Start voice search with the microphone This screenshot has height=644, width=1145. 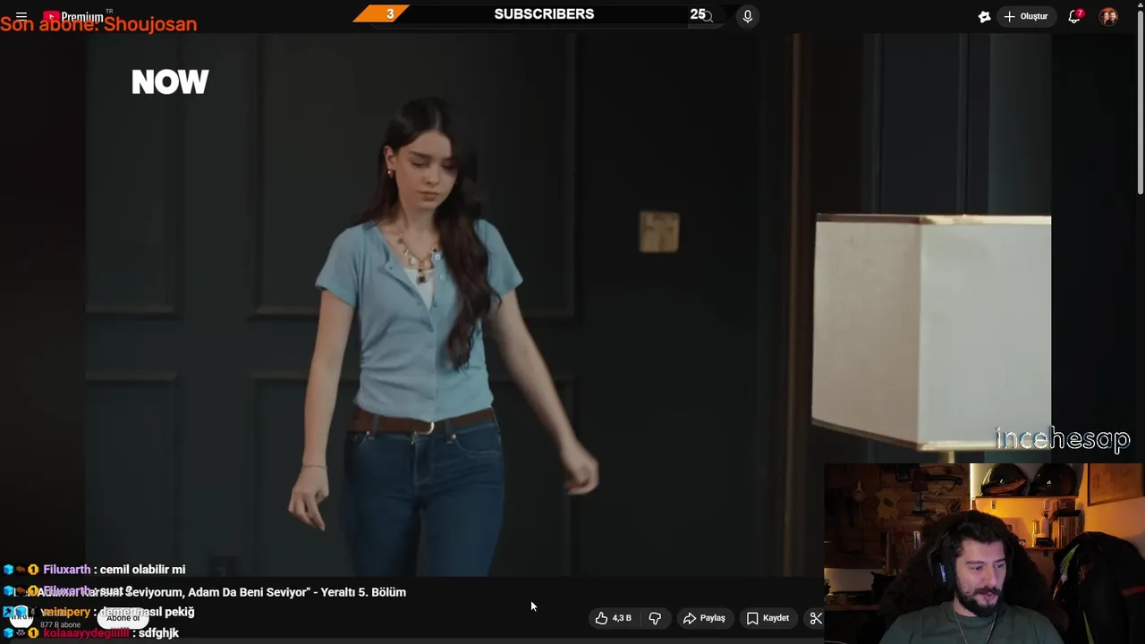tap(748, 16)
